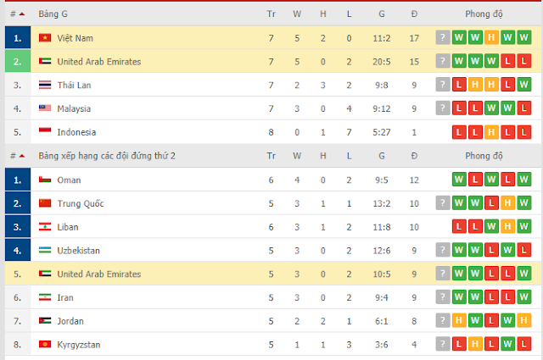
Task: Click the Malaysia flag icon
Action: [45, 108]
